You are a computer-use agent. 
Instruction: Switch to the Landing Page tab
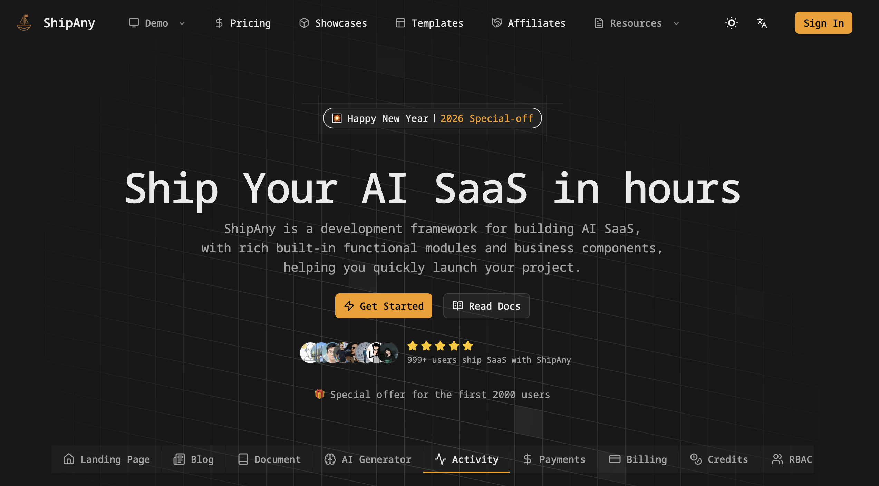(x=107, y=459)
